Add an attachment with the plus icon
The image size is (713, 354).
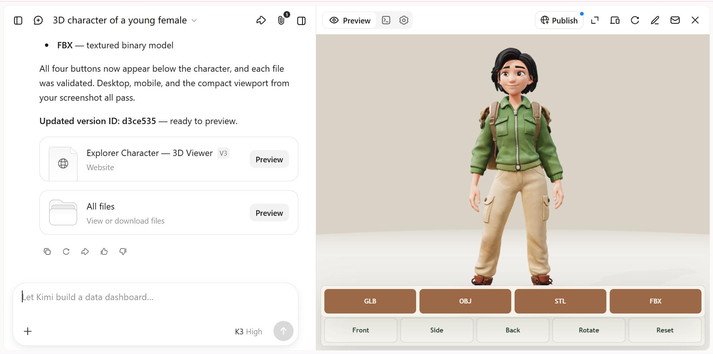click(x=28, y=331)
